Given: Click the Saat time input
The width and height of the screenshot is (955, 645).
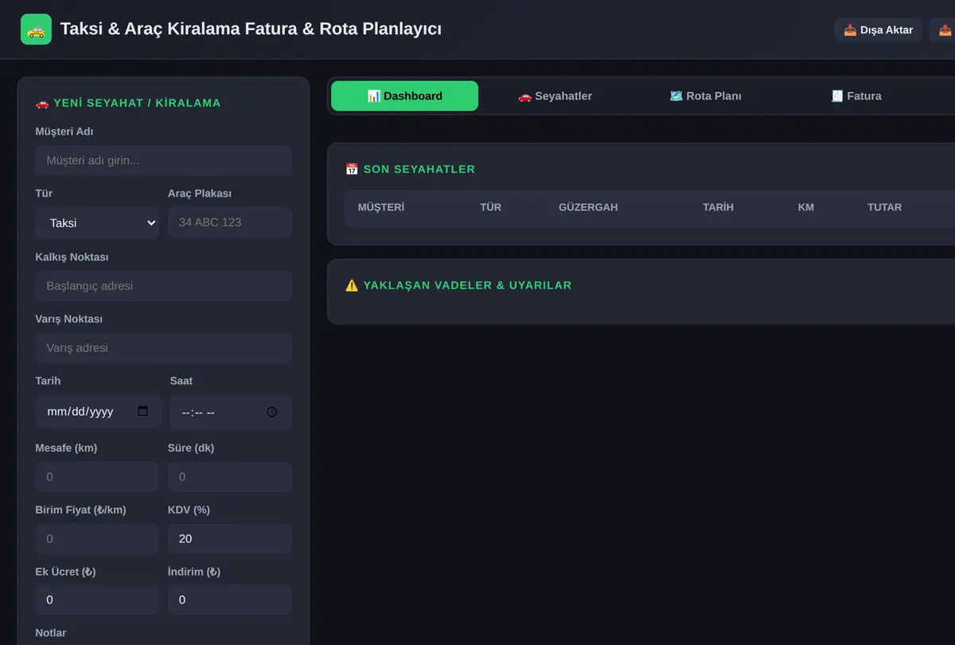Looking at the screenshot, I should (231, 412).
